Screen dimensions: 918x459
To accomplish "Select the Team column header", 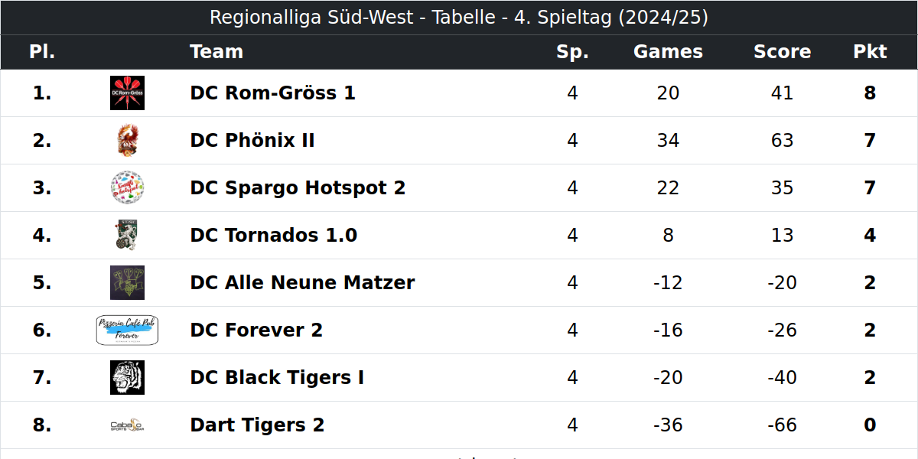I will tap(216, 52).
